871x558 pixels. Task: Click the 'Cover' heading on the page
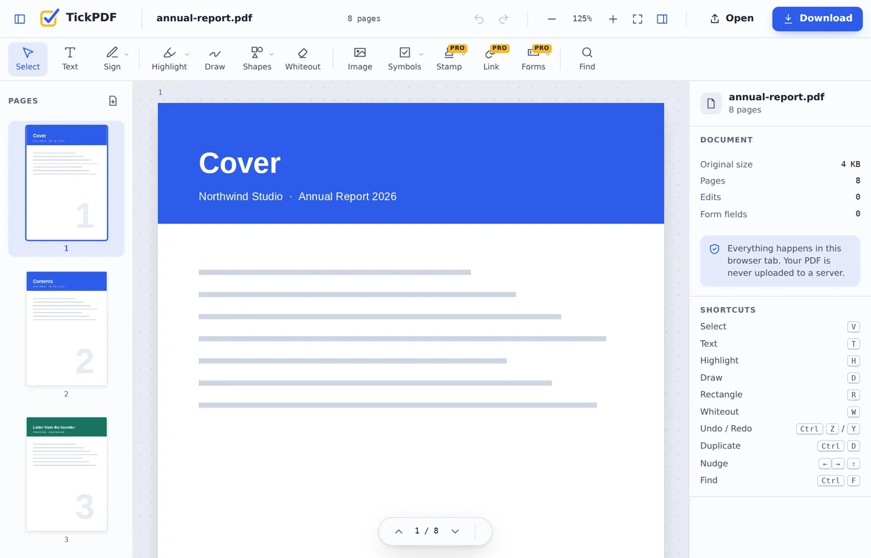240,163
